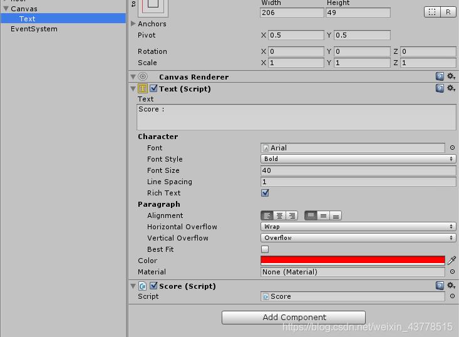Image resolution: width=459 pixels, height=337 pixels.
Task: Set vertical alignment to top
Action: pyautogui.click(x=311, y=215)
